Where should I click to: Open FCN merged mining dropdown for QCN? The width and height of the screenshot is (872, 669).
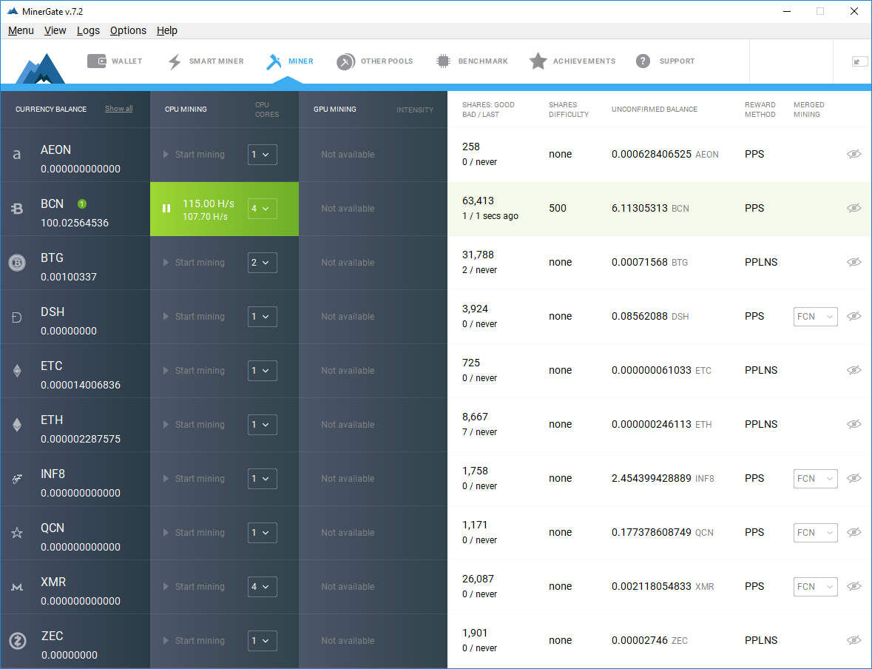pyautogui.click(x=815, y=533)
